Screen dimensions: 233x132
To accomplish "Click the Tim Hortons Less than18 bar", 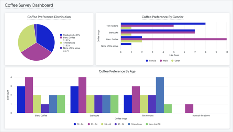I will click(168, 109).
